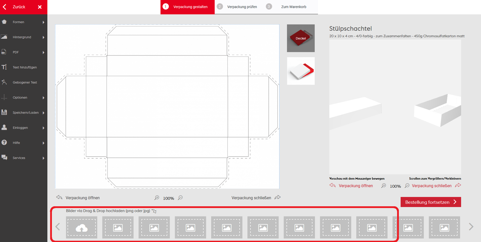Screen dimensions: 481x242
Task: Click the Text hinzufügen tool icon
Action: click(x=4, y=67)
